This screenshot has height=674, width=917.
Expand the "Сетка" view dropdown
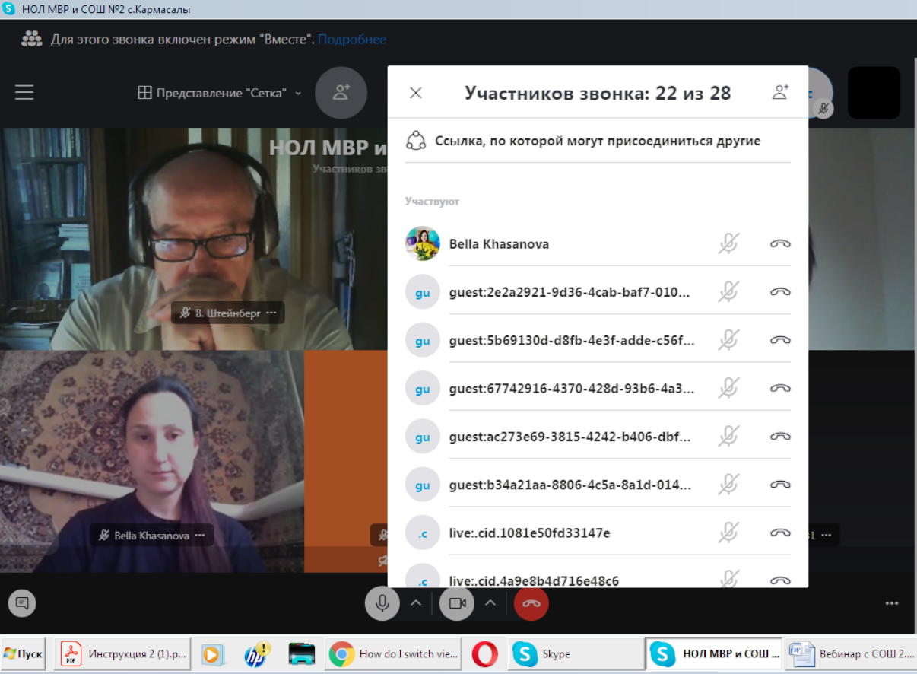(220, 93)
